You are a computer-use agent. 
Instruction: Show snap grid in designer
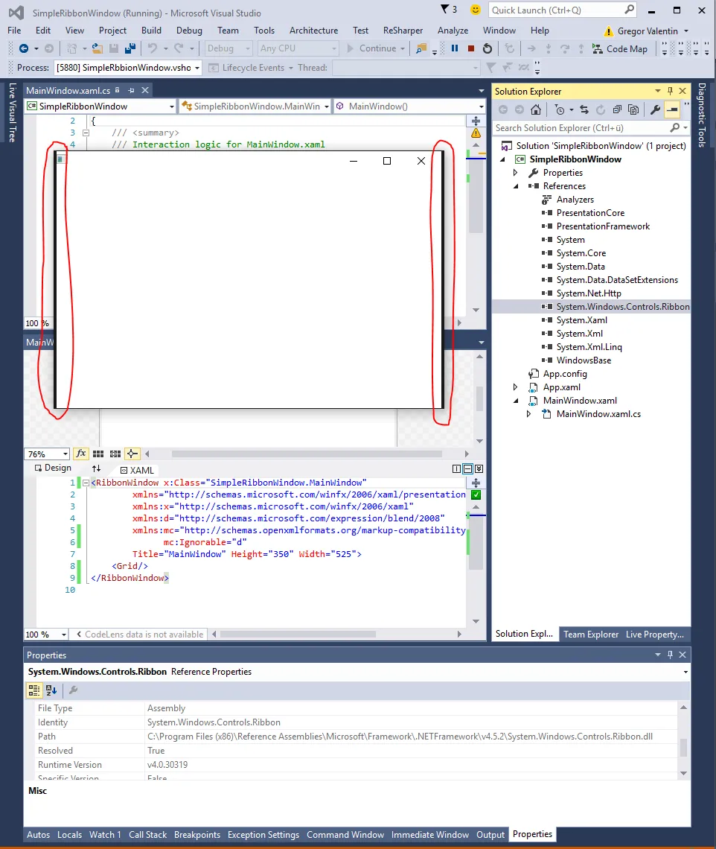98,454
